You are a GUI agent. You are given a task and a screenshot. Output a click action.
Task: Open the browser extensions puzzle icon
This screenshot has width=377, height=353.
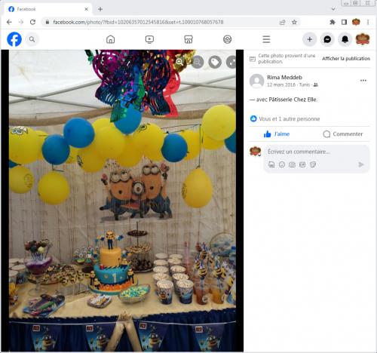pos(333,22)
